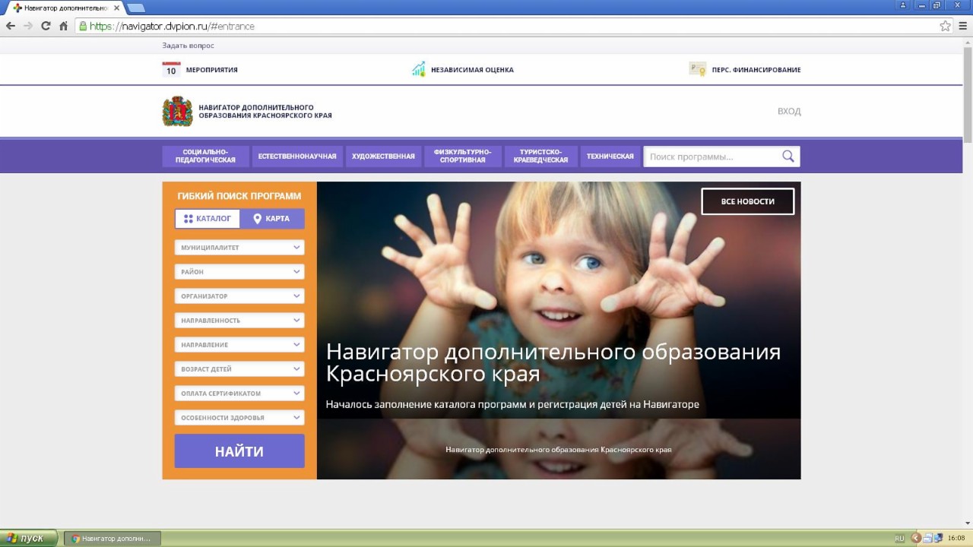Screen dimensions: 973x547
Task: Expand the Муниципалитет dropdown
Action: 239,248
